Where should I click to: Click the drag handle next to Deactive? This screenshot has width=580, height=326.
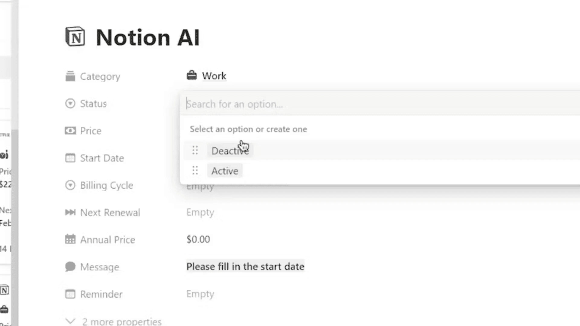195,150
